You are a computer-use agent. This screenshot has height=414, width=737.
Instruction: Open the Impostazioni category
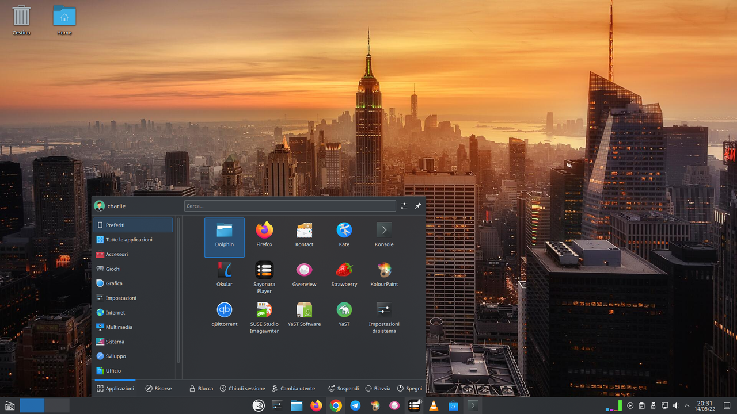[133, 298]
